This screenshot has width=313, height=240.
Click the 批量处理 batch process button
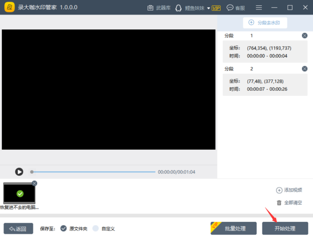pyautogui.click(x=234, y=228)
